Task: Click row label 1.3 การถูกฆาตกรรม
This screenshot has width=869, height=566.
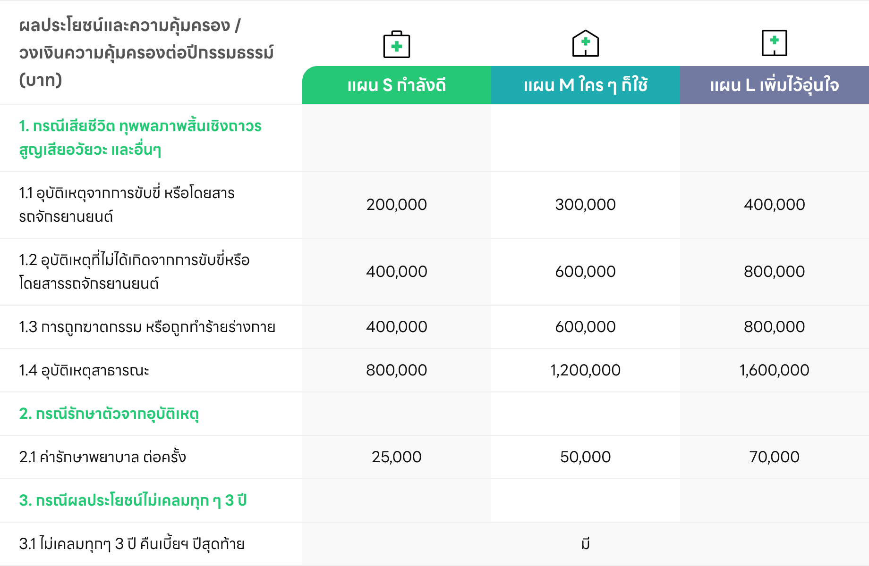Action: coord(147,327)
